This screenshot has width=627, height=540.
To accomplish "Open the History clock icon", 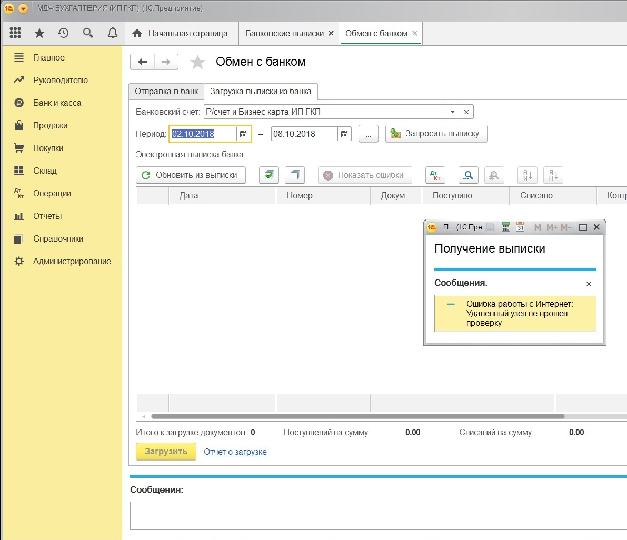I will (x=63, y=33).
